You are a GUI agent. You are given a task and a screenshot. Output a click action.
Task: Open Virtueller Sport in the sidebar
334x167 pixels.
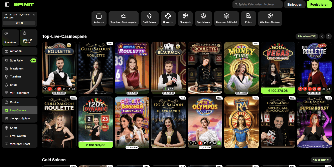click(19, 144)
